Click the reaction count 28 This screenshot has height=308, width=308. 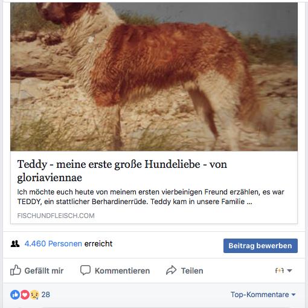point(46,295)
